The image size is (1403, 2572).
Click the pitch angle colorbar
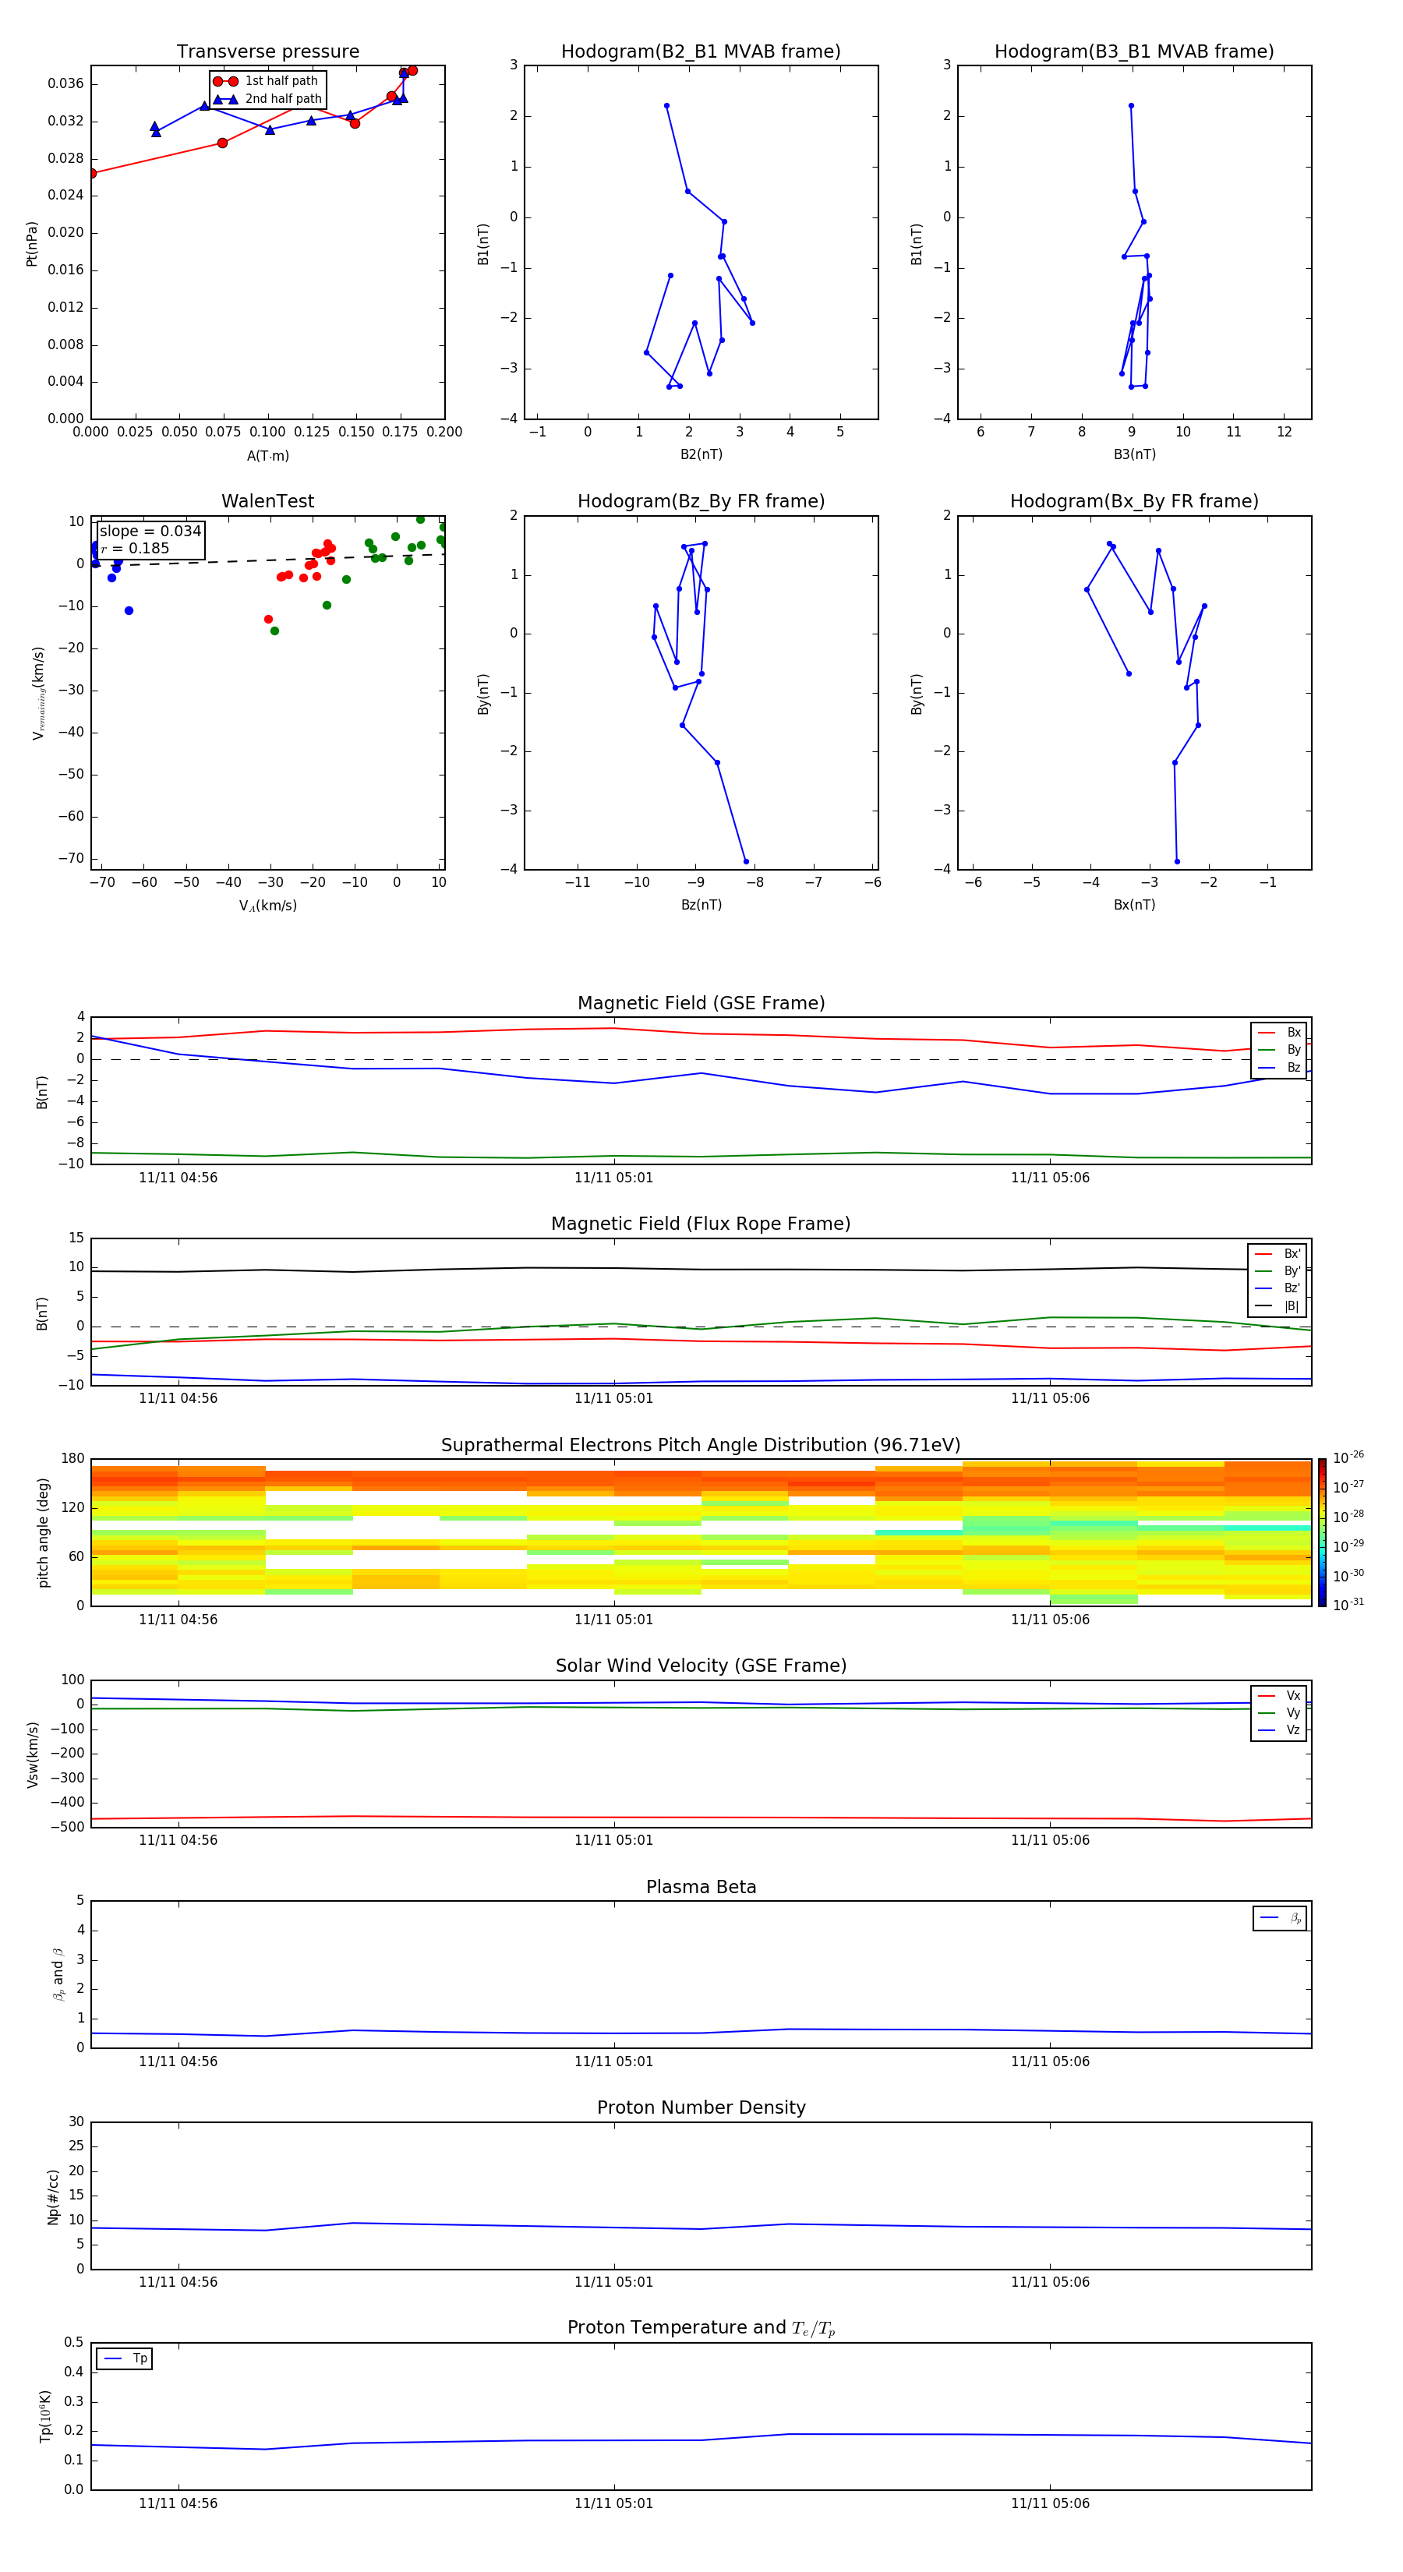pos(1322,1532)
